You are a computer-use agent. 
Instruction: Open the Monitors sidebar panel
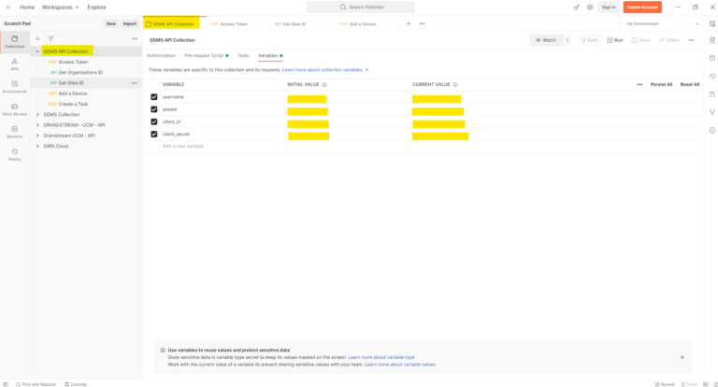pyautogui.click(x=15, y=132)
